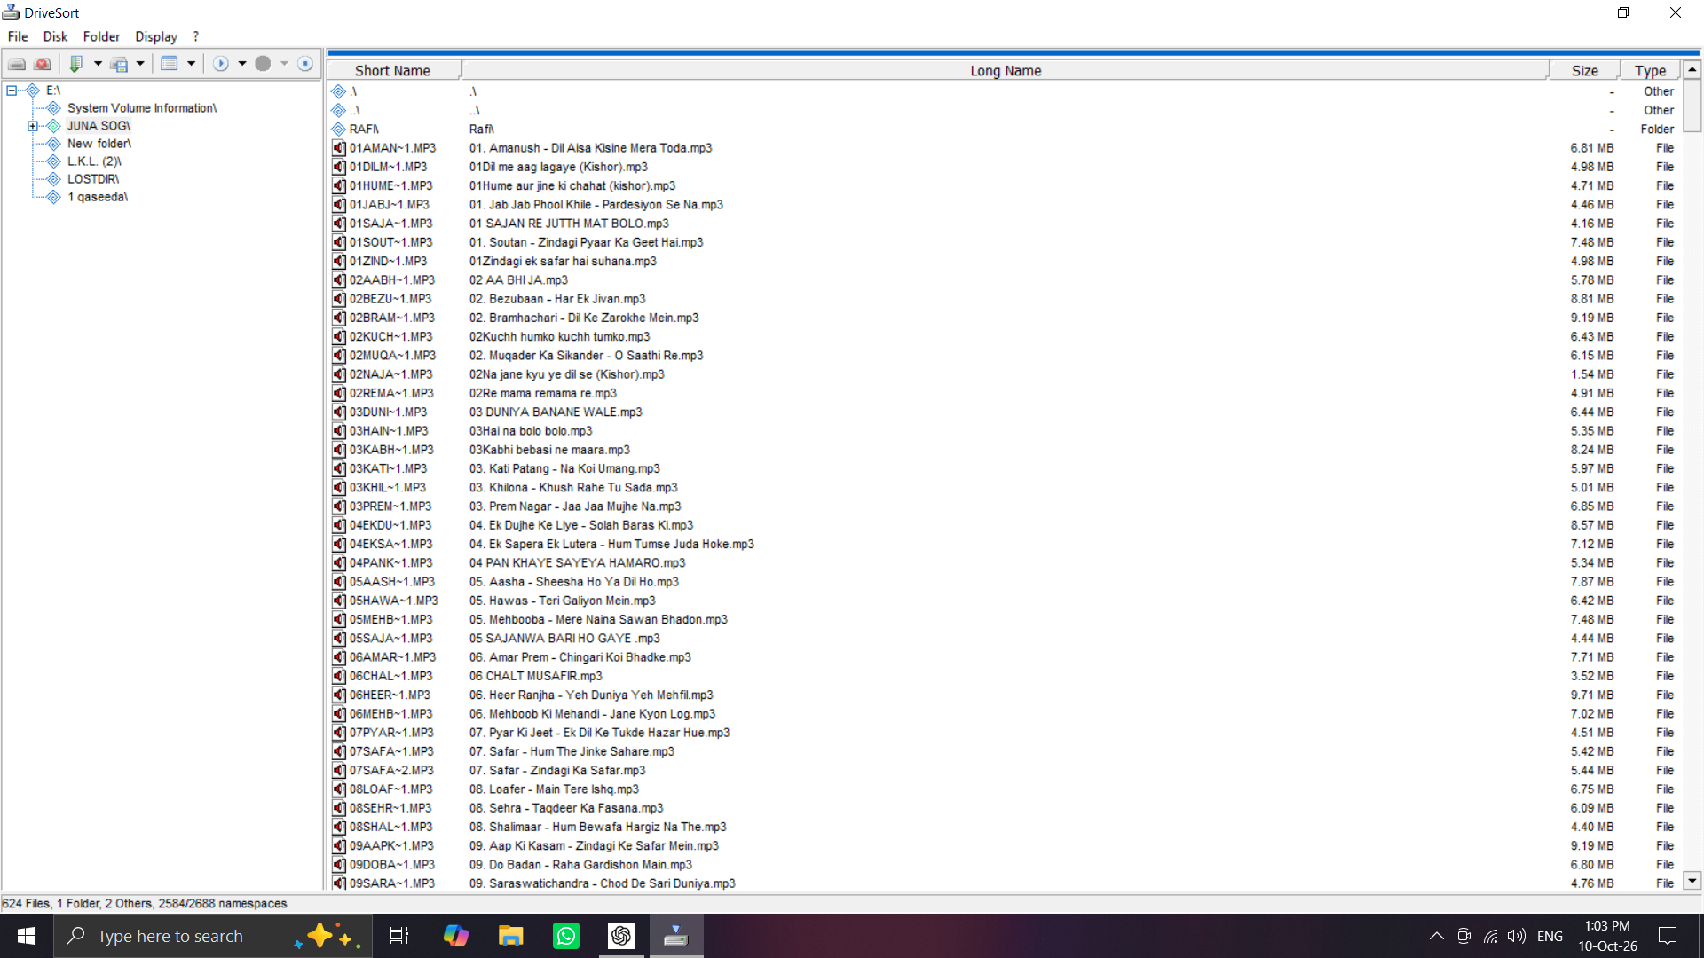
Task: Select the New folder\ tree item
Action: 99,144
